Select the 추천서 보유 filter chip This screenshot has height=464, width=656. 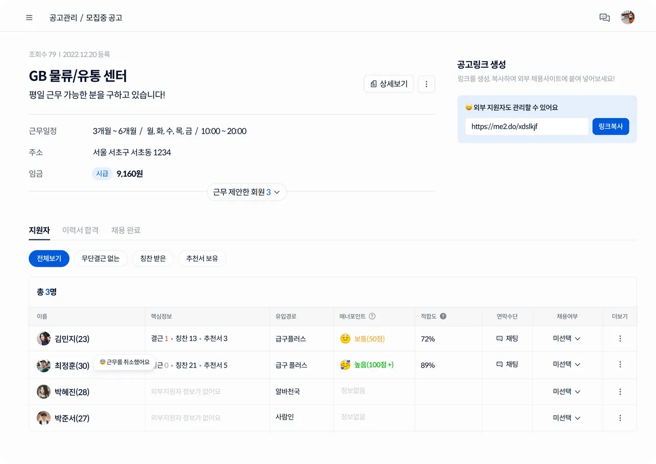pos(202,258)
